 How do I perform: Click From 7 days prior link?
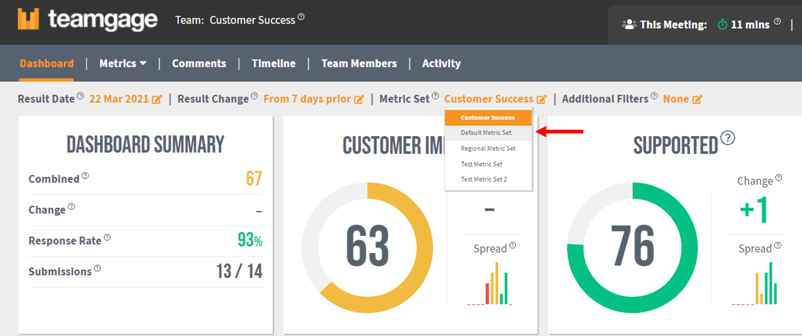pyautogui.click(x=307, y=99)
